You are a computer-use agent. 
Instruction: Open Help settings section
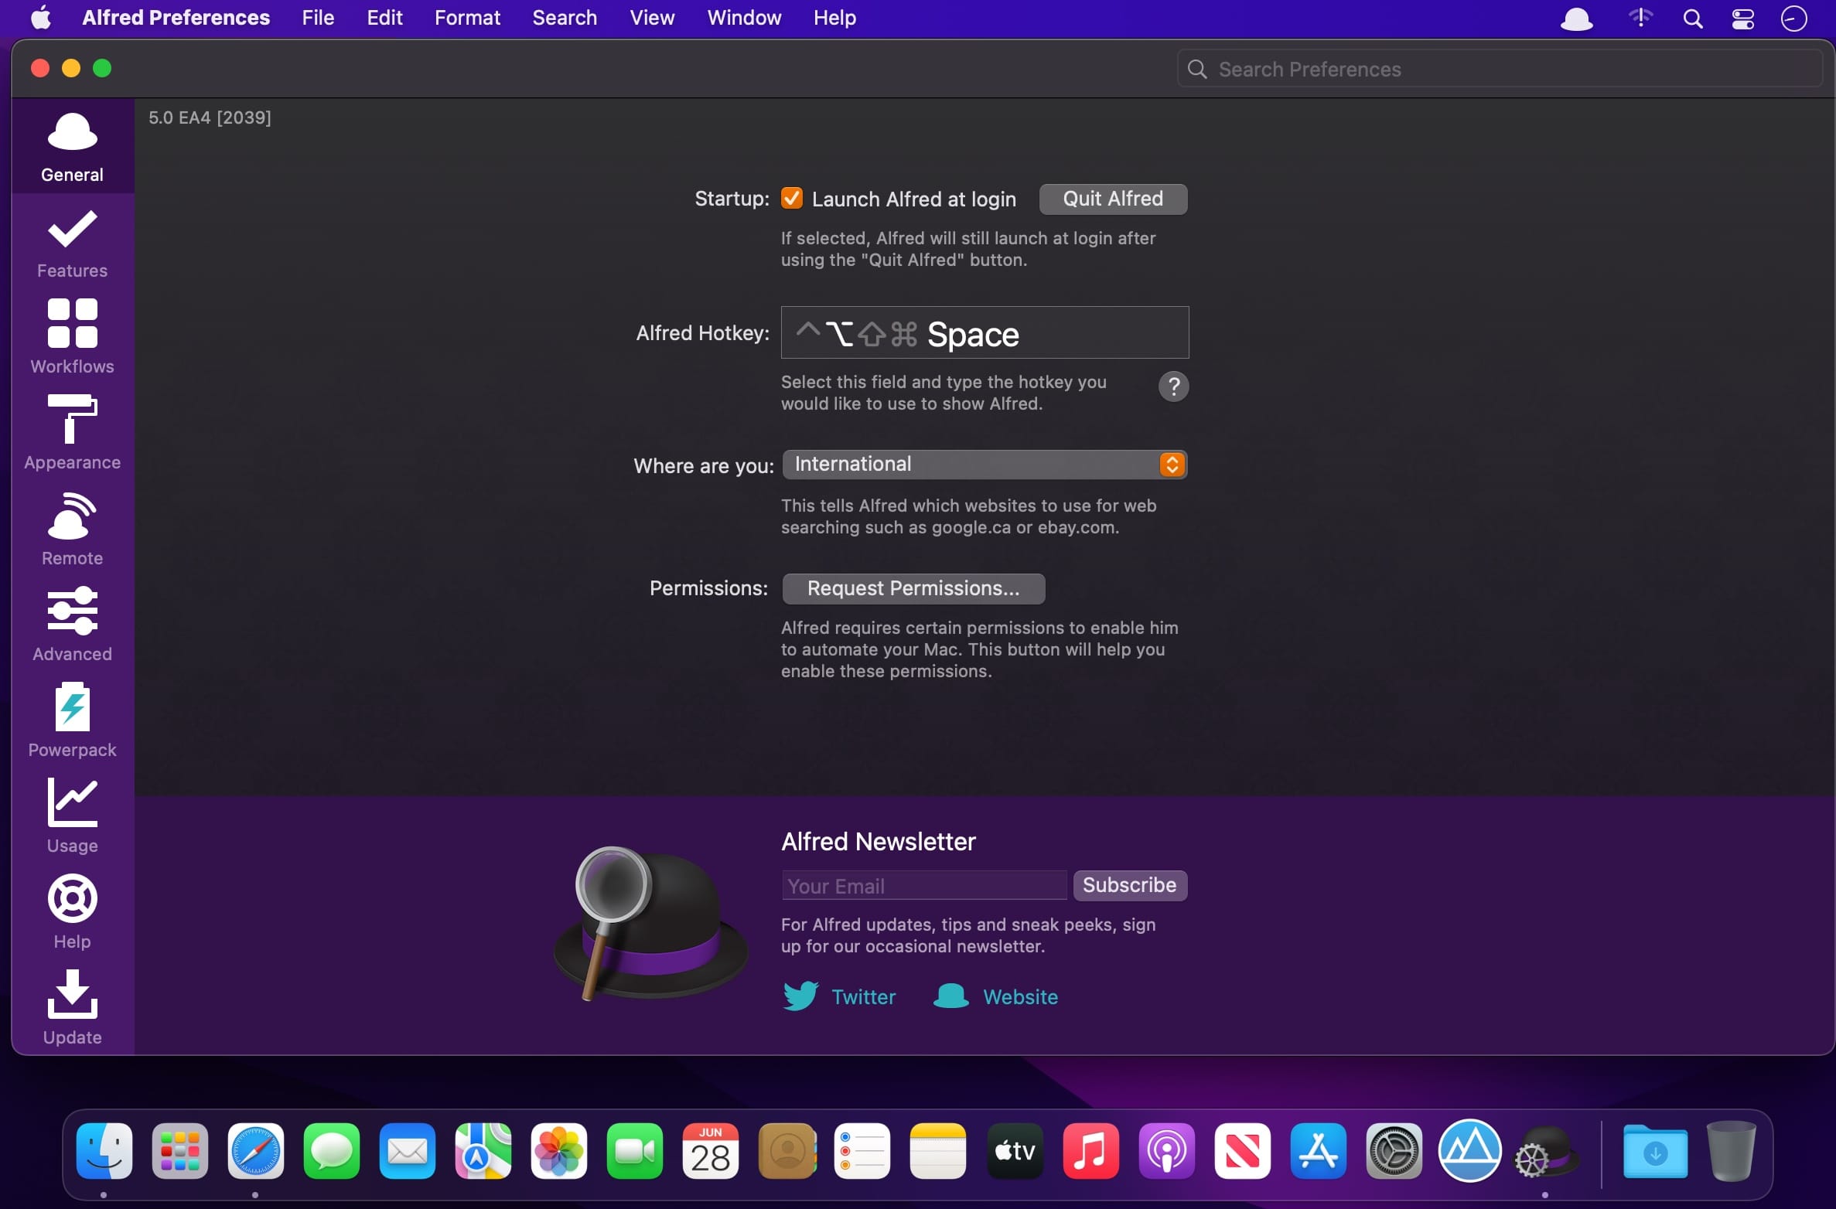(72, 911)
